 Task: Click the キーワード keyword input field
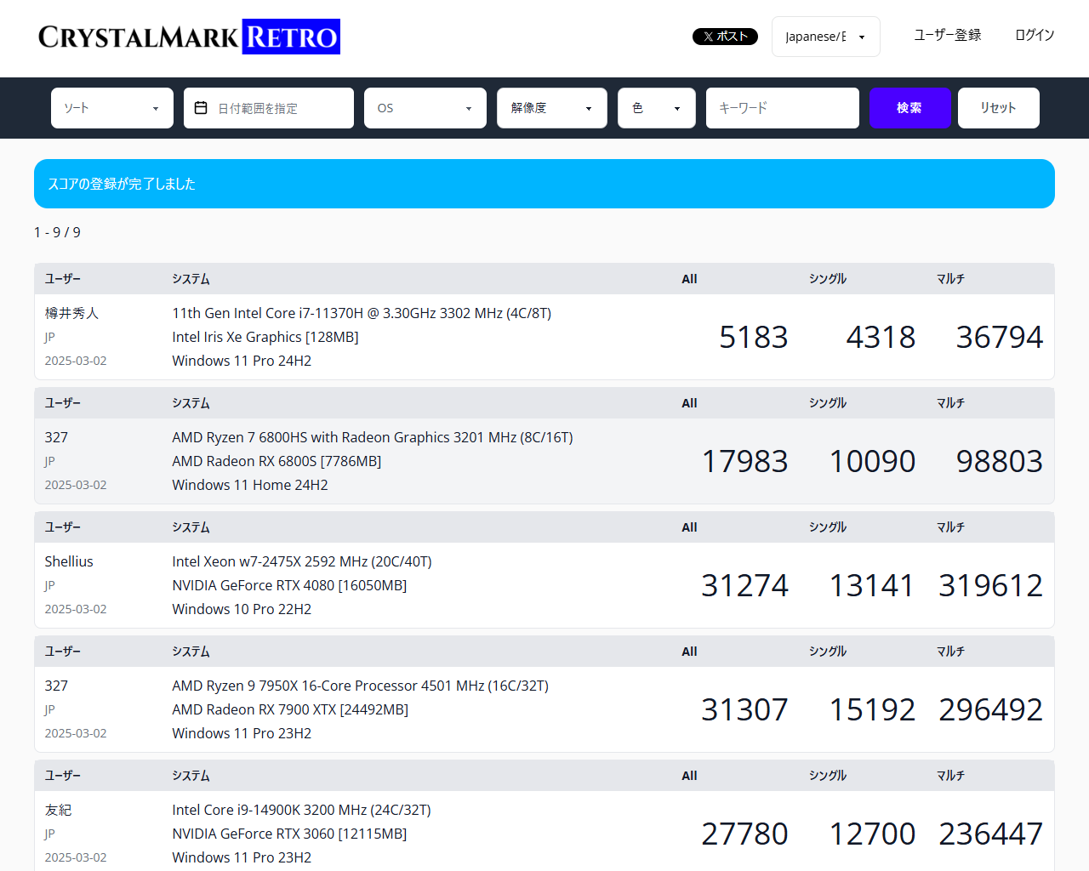pyautogui.click(x=782, y=108)
